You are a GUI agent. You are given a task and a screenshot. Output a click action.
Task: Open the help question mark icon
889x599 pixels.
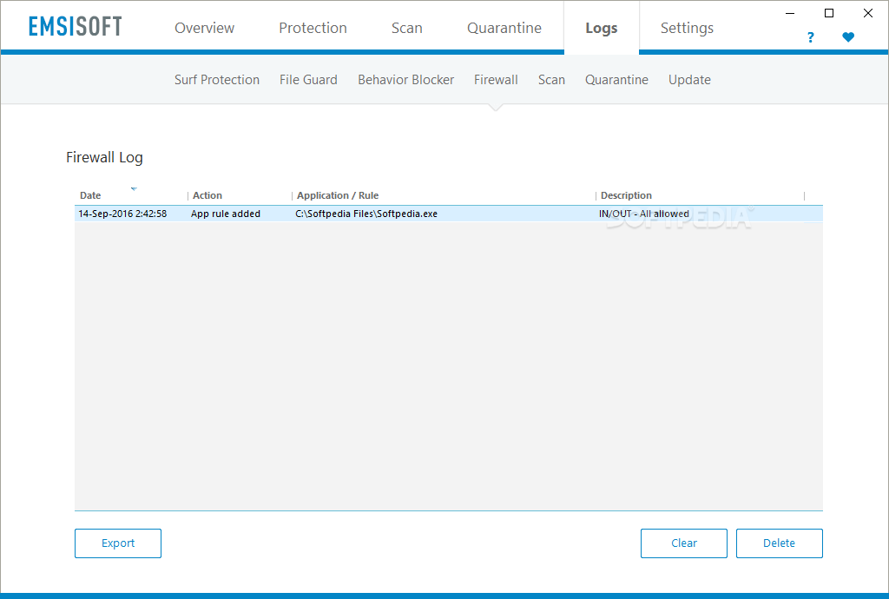click(810, 37)
